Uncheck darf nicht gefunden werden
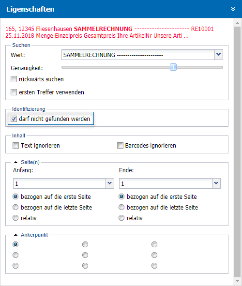 coord(14,119)
